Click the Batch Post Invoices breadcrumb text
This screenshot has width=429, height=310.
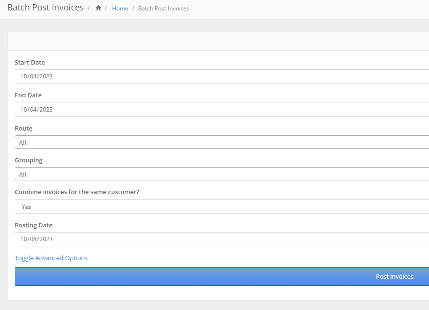[x=163, y=9]
